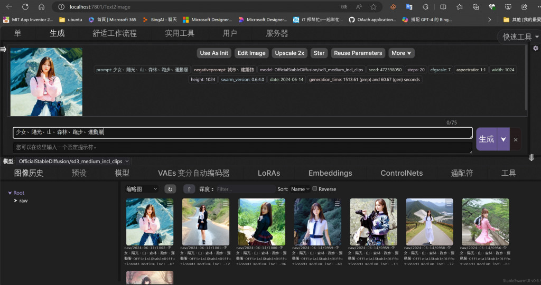
Task: Click the depth Filter field
Action: (246, 189)
